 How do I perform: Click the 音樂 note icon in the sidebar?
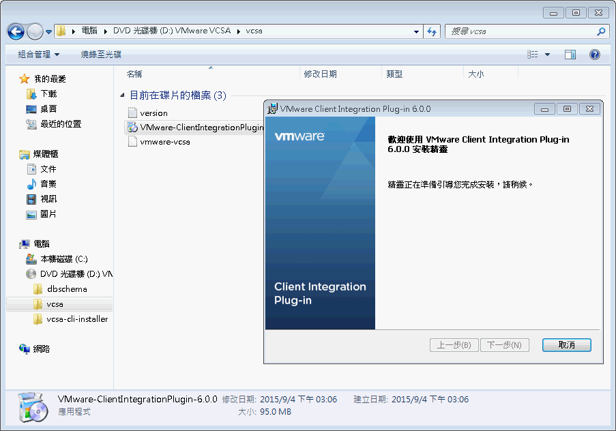(31, 184)
